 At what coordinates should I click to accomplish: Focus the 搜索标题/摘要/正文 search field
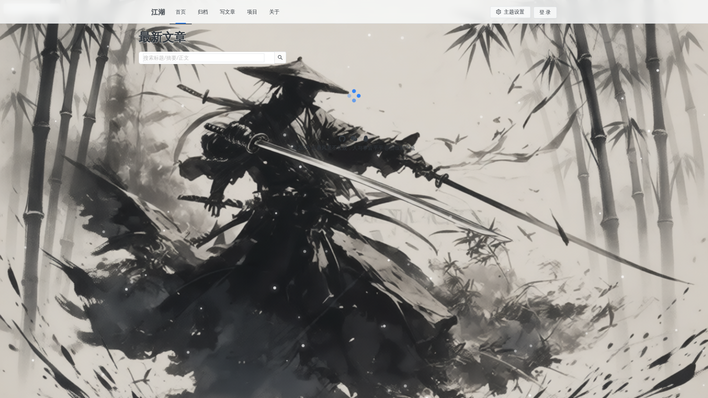pyautogui.click(x=204, y=58)
